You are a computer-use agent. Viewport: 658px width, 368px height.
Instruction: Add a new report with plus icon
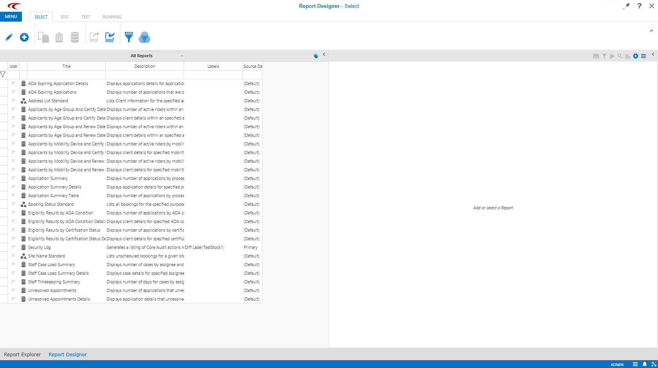(x=24, y=37)
